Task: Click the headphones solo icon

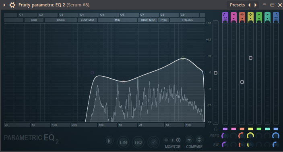Action: (x=216, y=129)
